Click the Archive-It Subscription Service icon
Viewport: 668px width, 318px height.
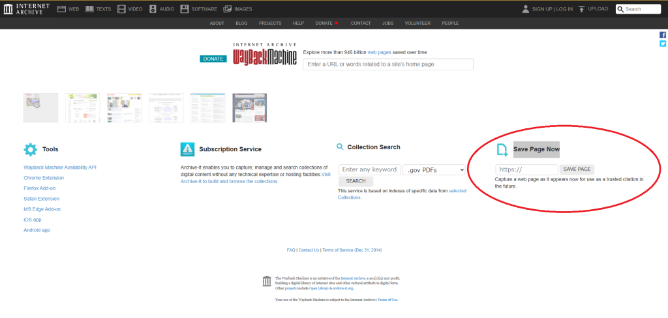coord(187,149)
